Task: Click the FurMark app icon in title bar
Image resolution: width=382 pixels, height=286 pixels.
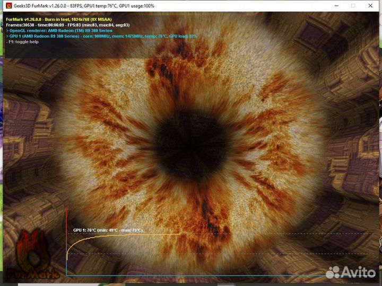Action: pyautogui.click(x=8, y=5)
